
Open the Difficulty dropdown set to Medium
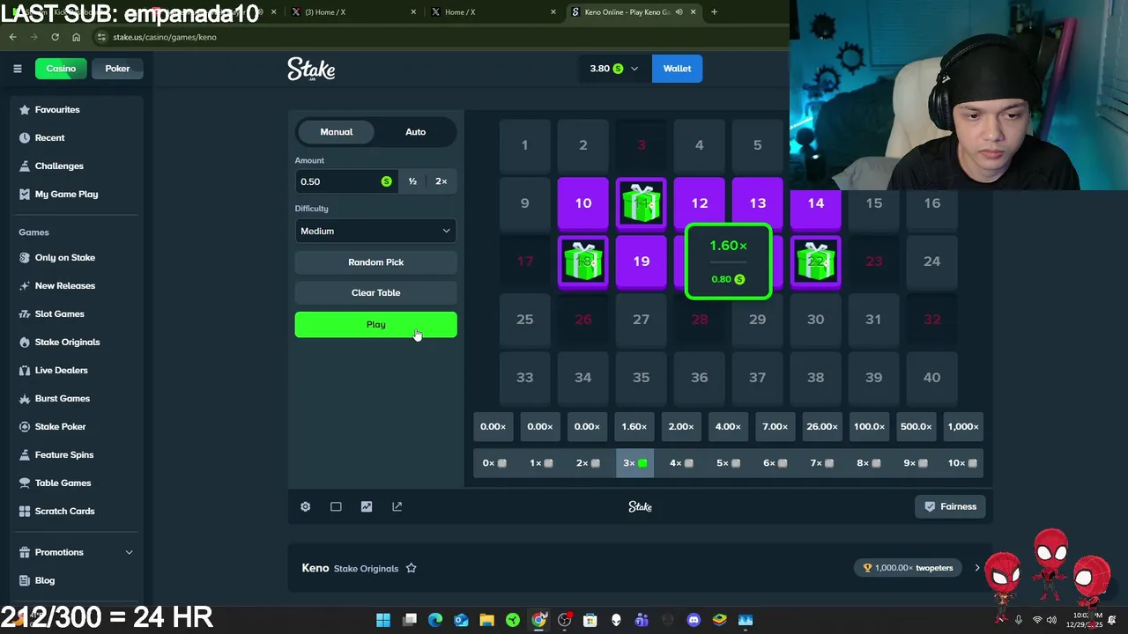click(375, 231)
